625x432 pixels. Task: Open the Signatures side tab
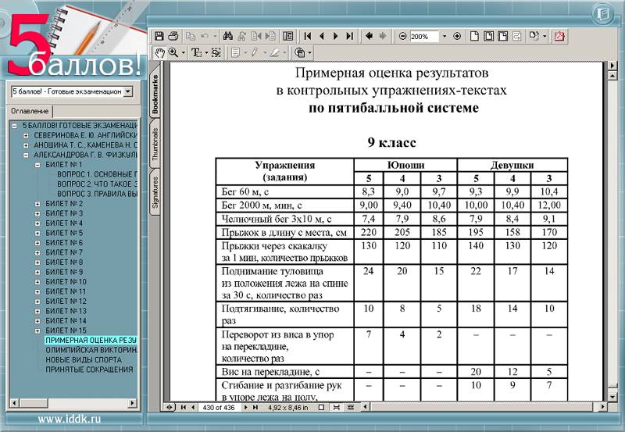click(x=155, y=192)
